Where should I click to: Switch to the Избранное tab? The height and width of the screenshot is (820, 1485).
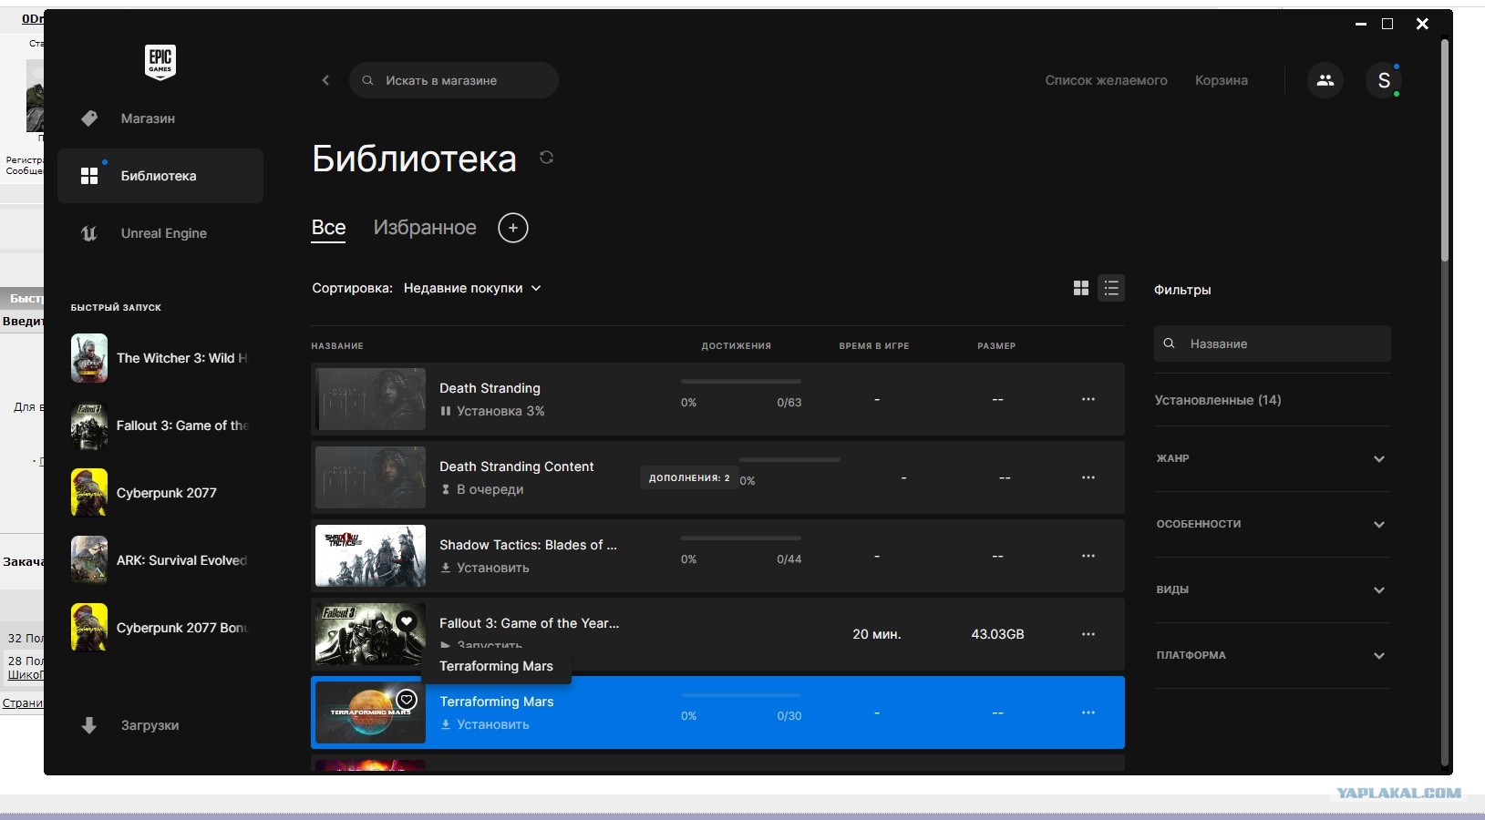pos(425,228)
